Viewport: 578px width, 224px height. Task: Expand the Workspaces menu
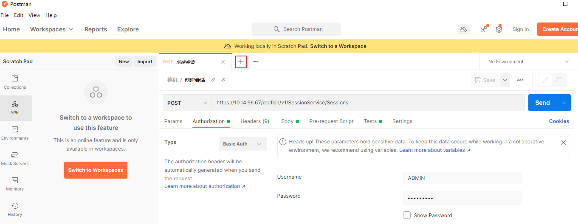point(51,29)
